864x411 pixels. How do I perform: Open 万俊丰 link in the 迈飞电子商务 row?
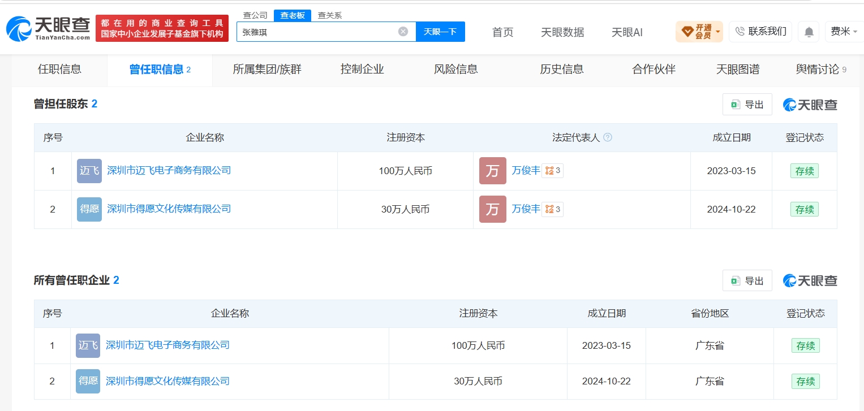pos(526,171)
